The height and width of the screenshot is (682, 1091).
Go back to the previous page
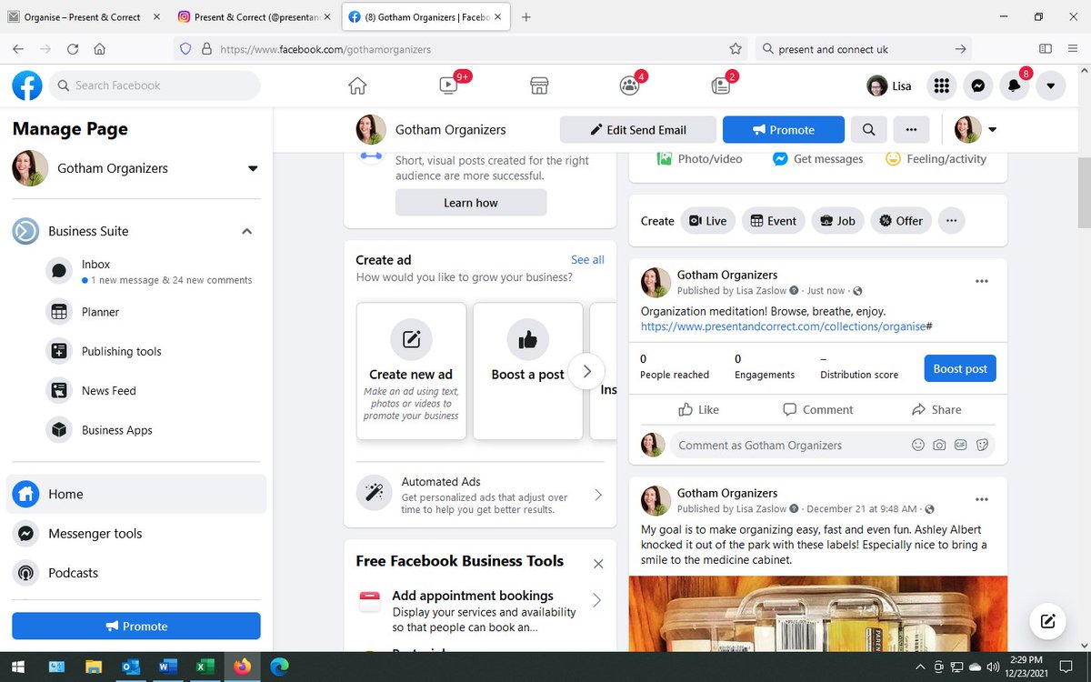click(19, 49)
